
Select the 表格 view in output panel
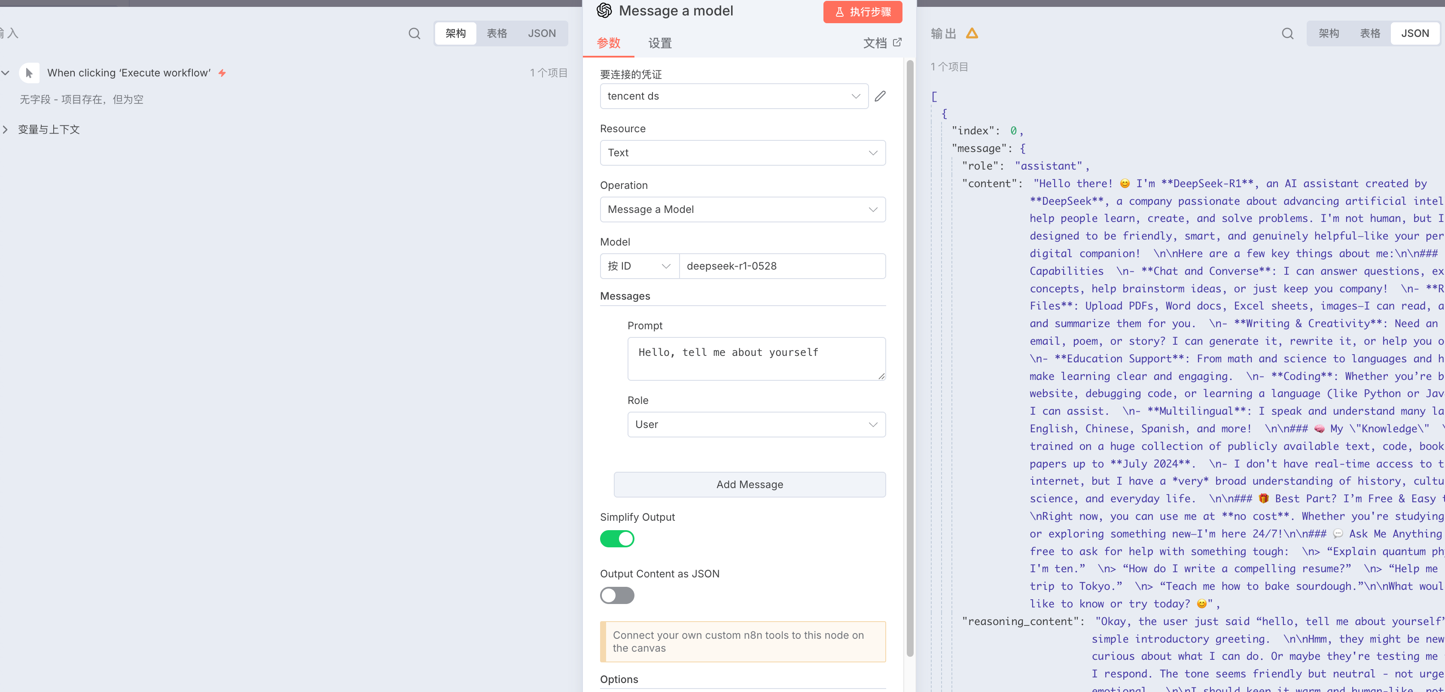(x=1369, y=33)
